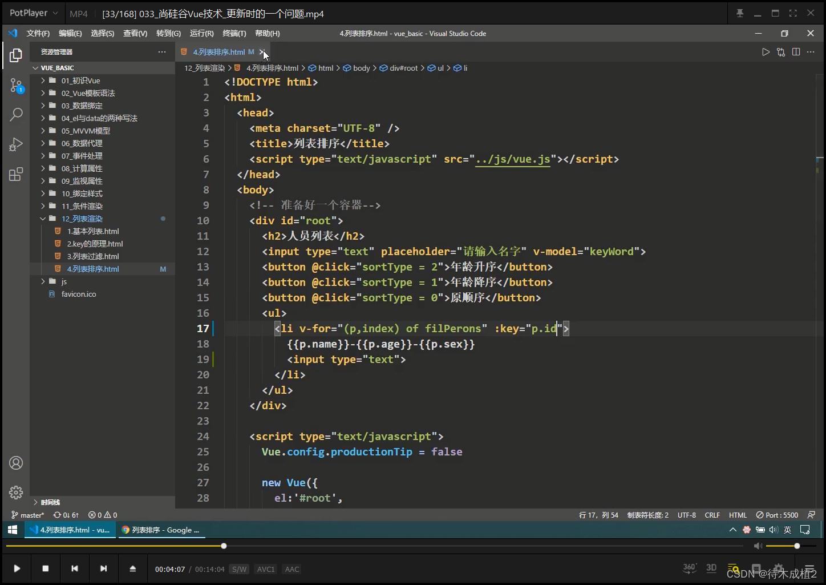Viewport: 826px width, 585px height.
Task: Open the 帮助(H) menu
Action: pyautogui.click(x=268, y=34)
